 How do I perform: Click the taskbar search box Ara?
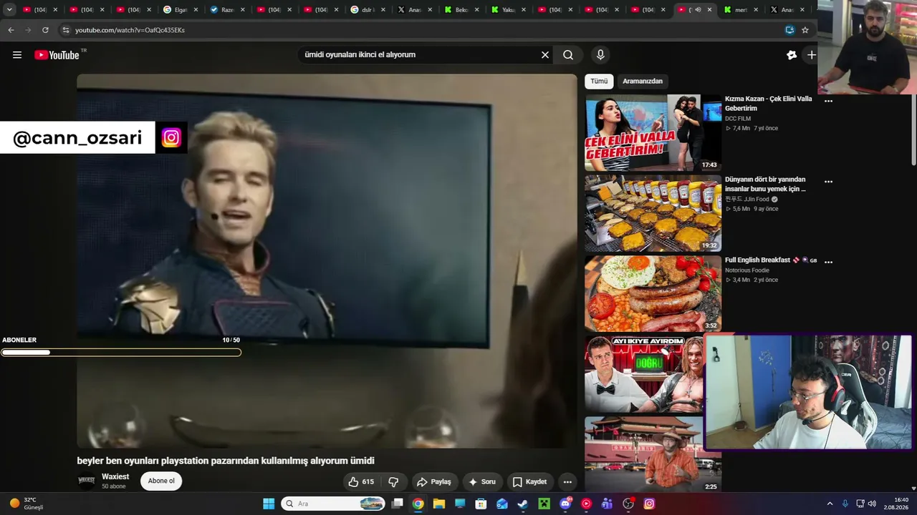coord(333,504)
